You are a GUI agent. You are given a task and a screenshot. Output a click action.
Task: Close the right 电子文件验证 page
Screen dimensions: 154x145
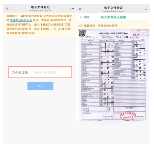click(80, 9)
